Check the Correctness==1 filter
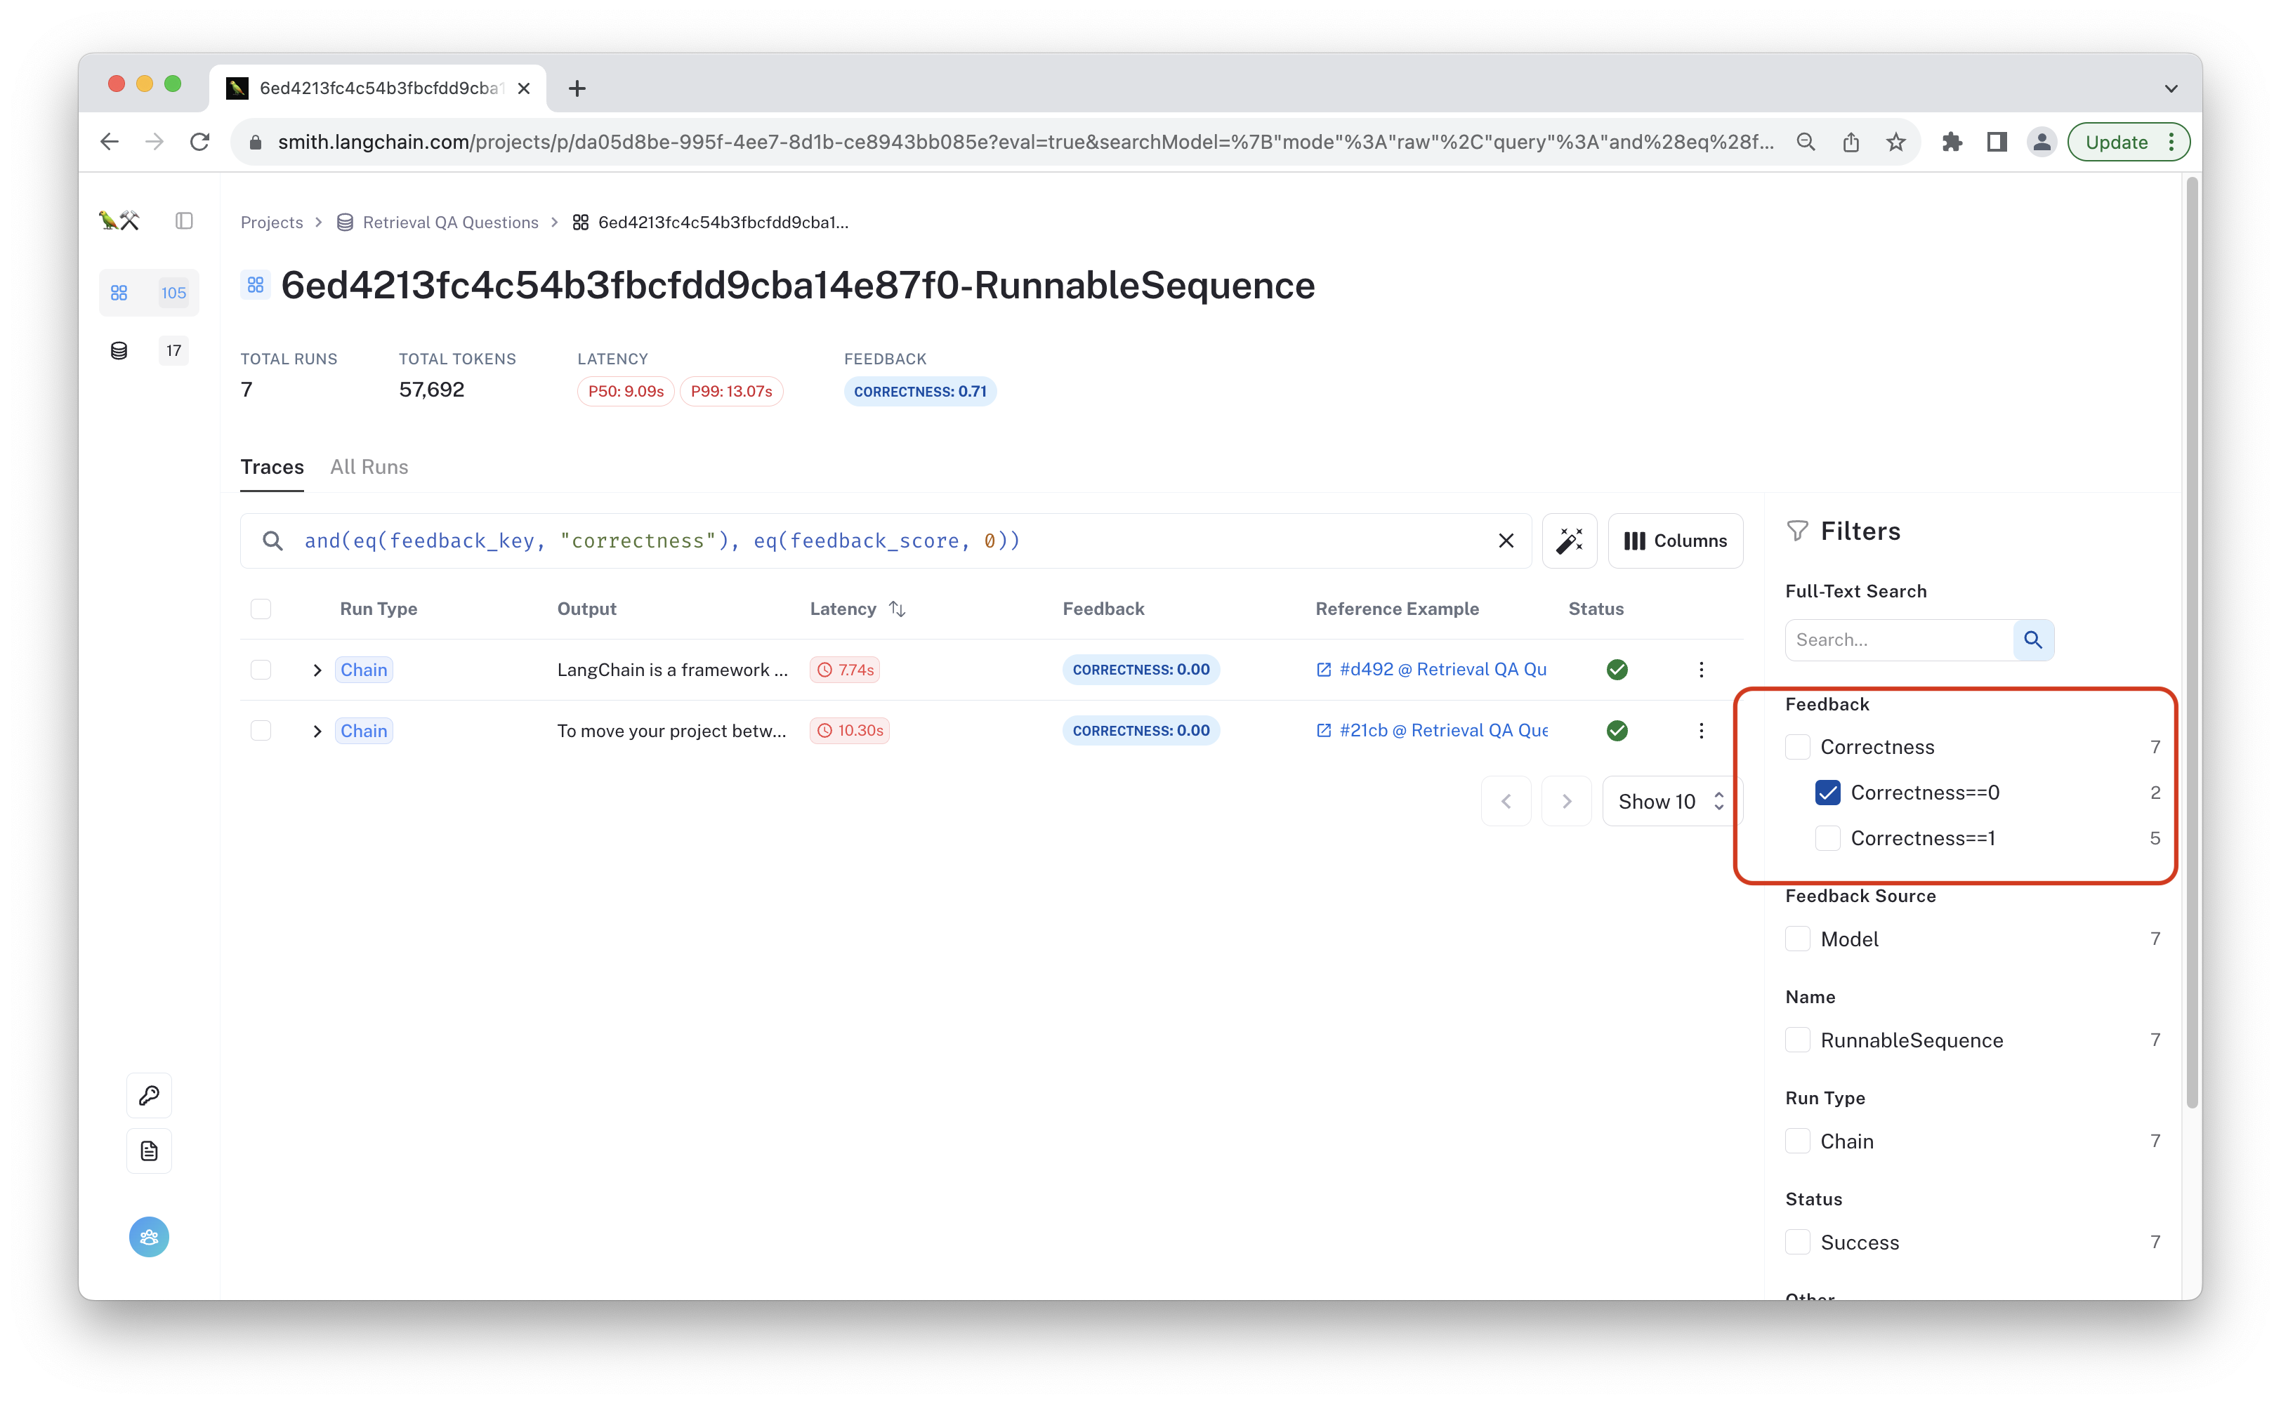 tap(1828, 837)
